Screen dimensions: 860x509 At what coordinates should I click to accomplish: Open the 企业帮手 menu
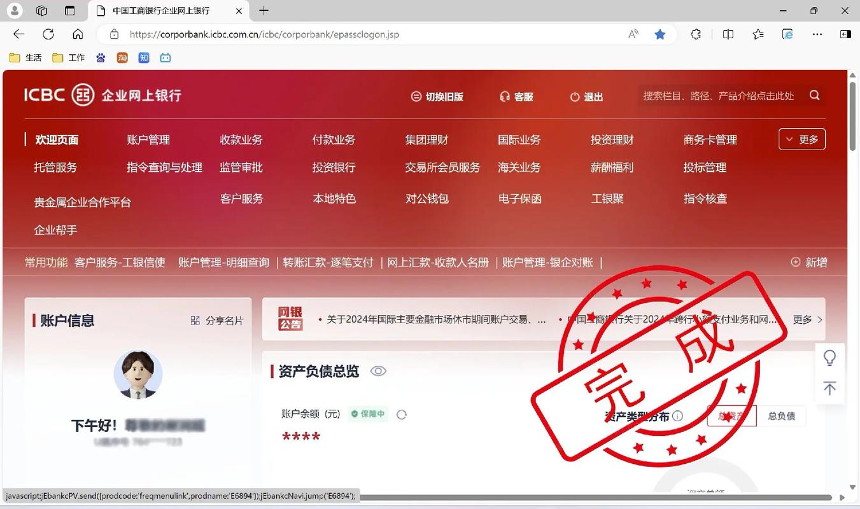click(x=55, y=230)
